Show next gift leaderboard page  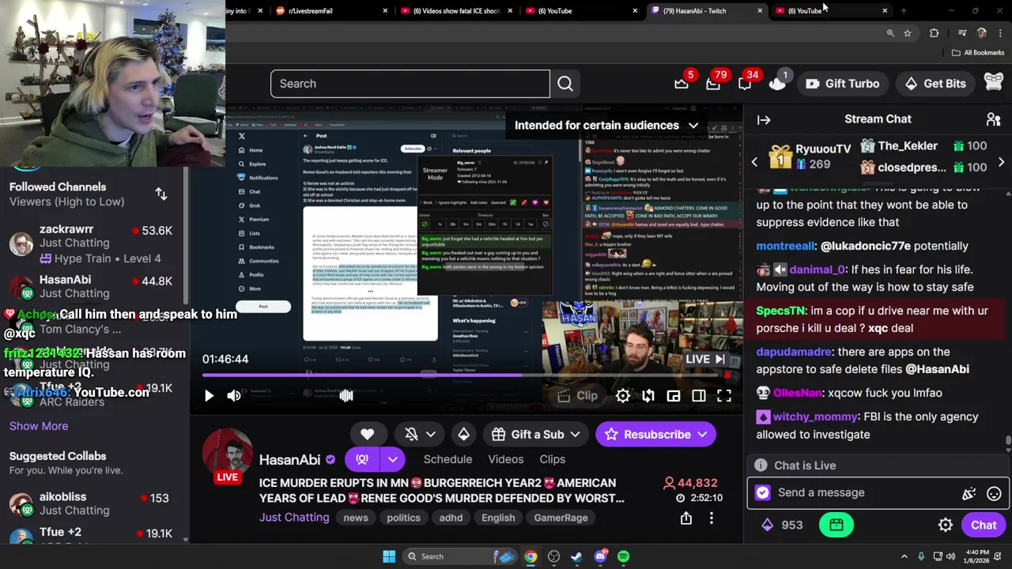pyautogui.click(x=1001, y=162)
